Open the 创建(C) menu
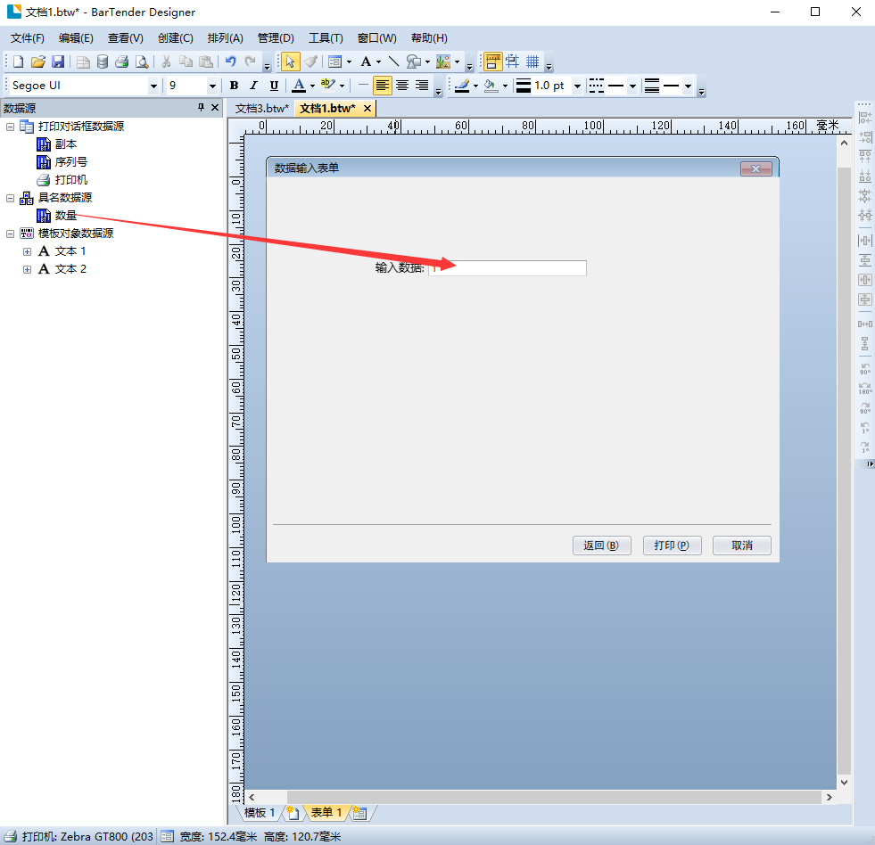 click(x=175, y=38)
